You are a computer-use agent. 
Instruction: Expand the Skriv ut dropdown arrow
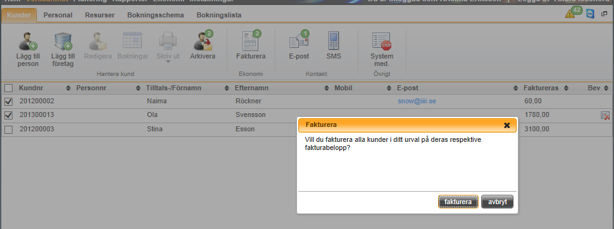pyautogui.click(x=168, y=62)
